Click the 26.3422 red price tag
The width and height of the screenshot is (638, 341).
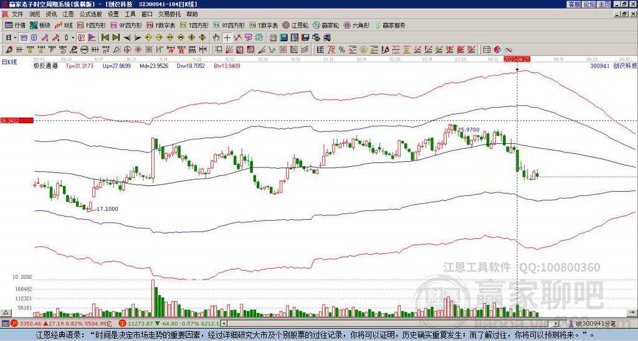(16, 121)
